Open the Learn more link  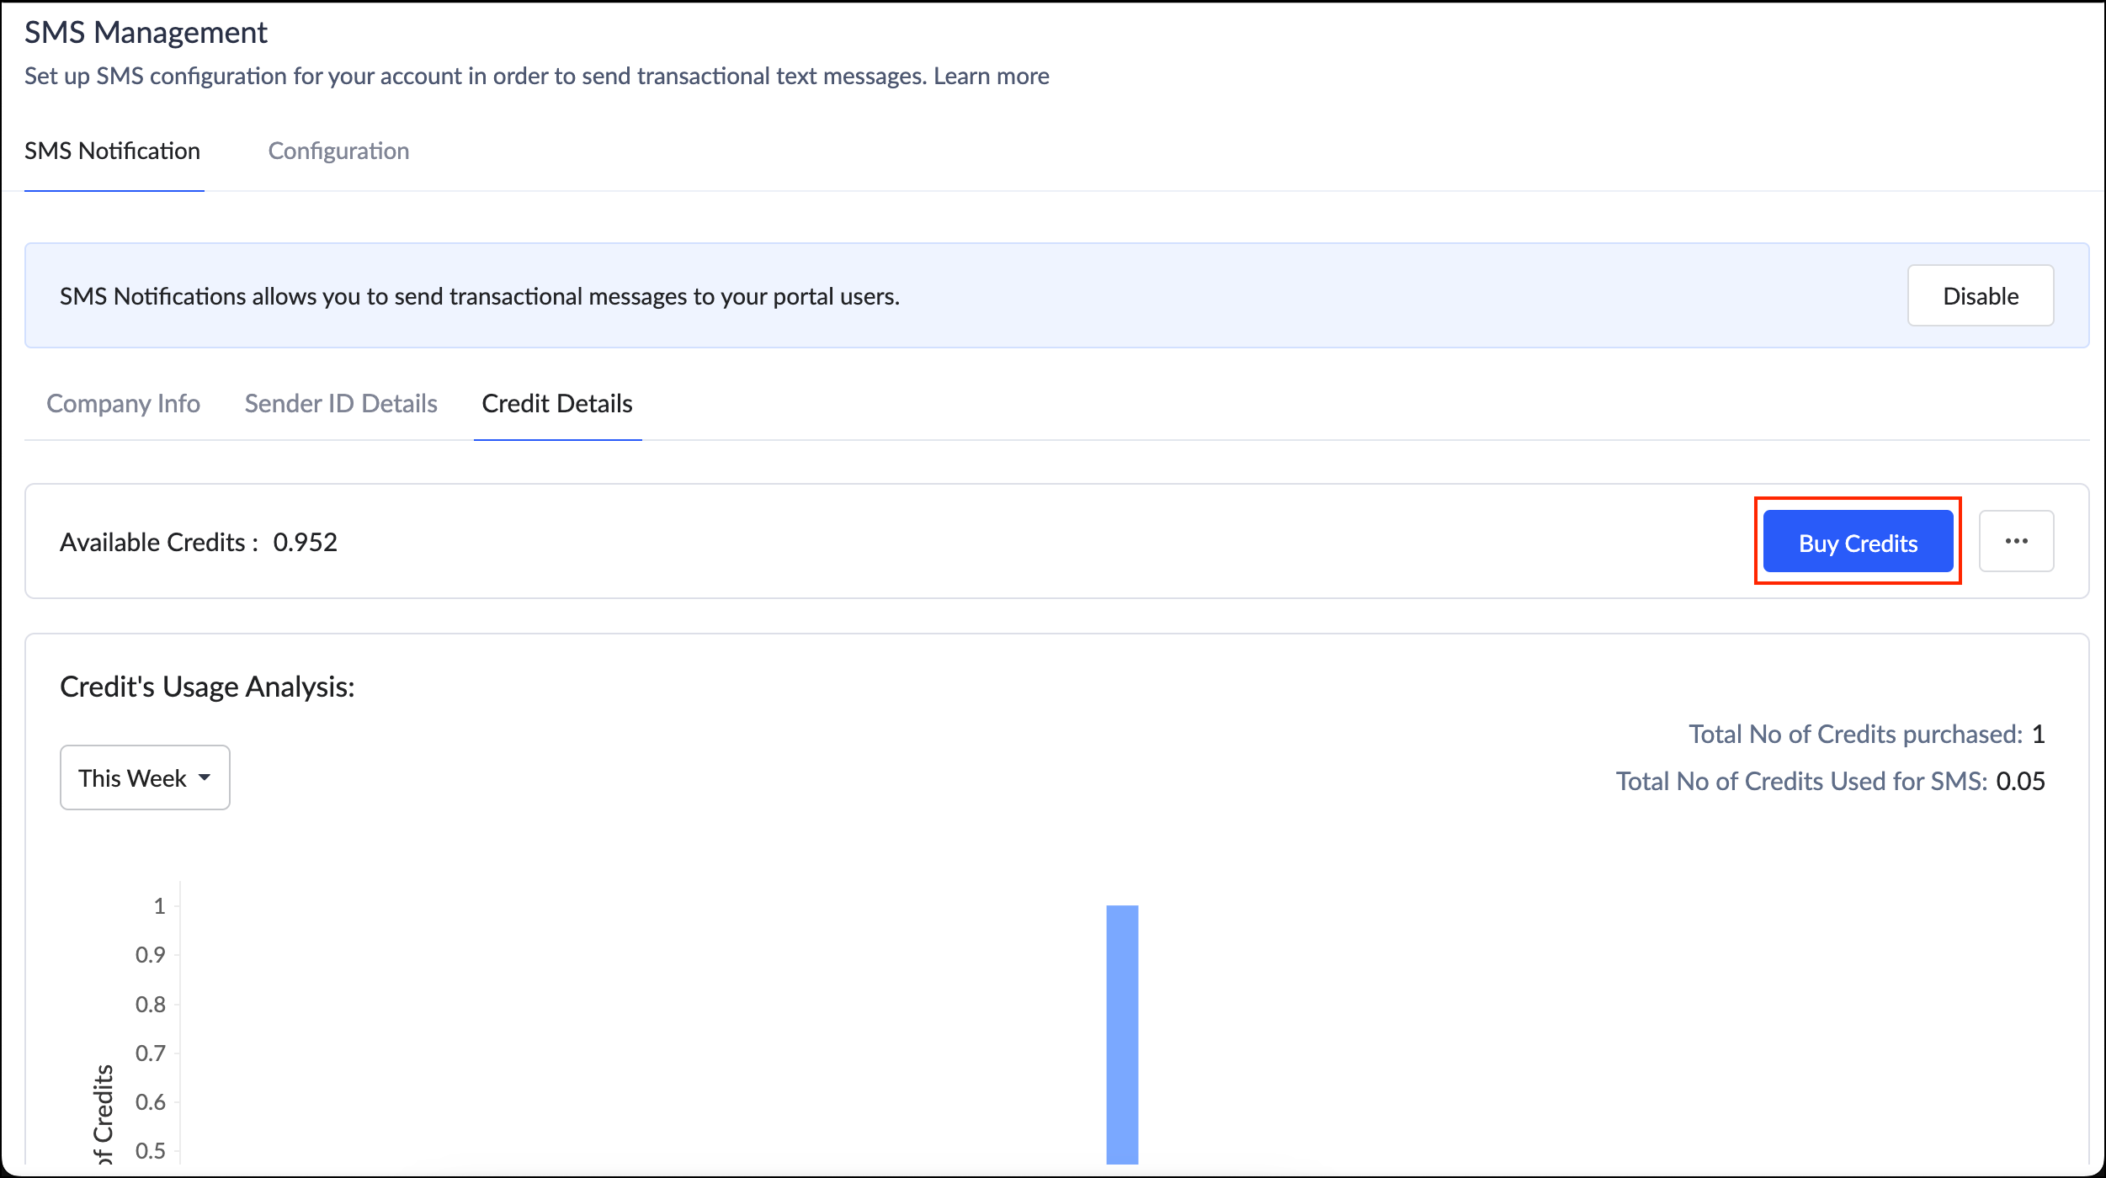[x=991, y=76]
